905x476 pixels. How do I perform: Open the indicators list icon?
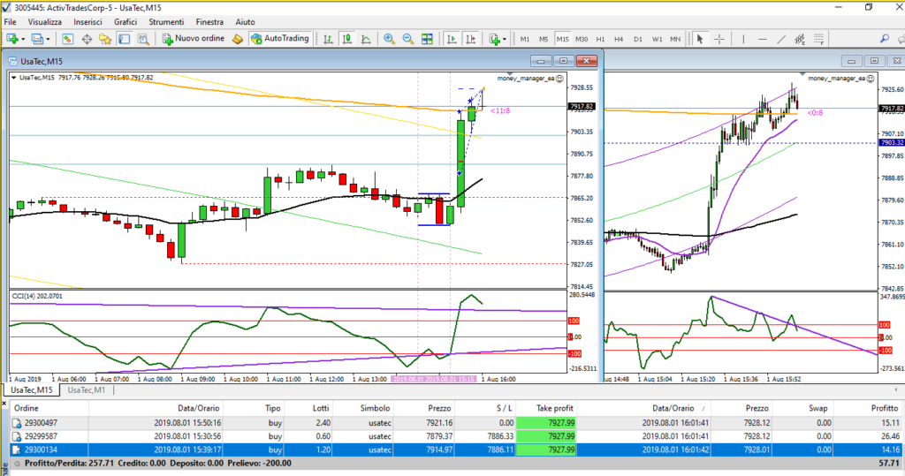coord(495,39)
